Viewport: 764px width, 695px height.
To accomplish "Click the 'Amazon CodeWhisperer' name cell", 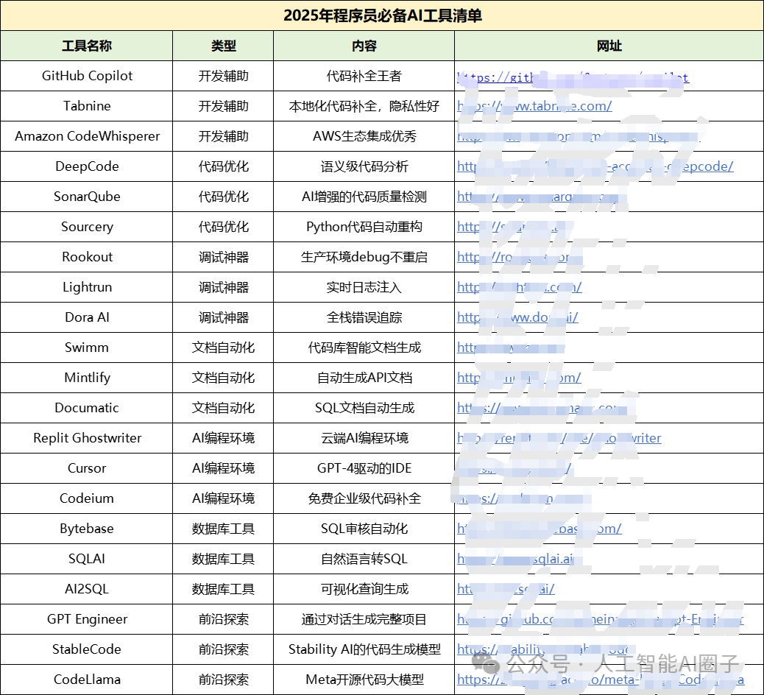I will (87, 136).
